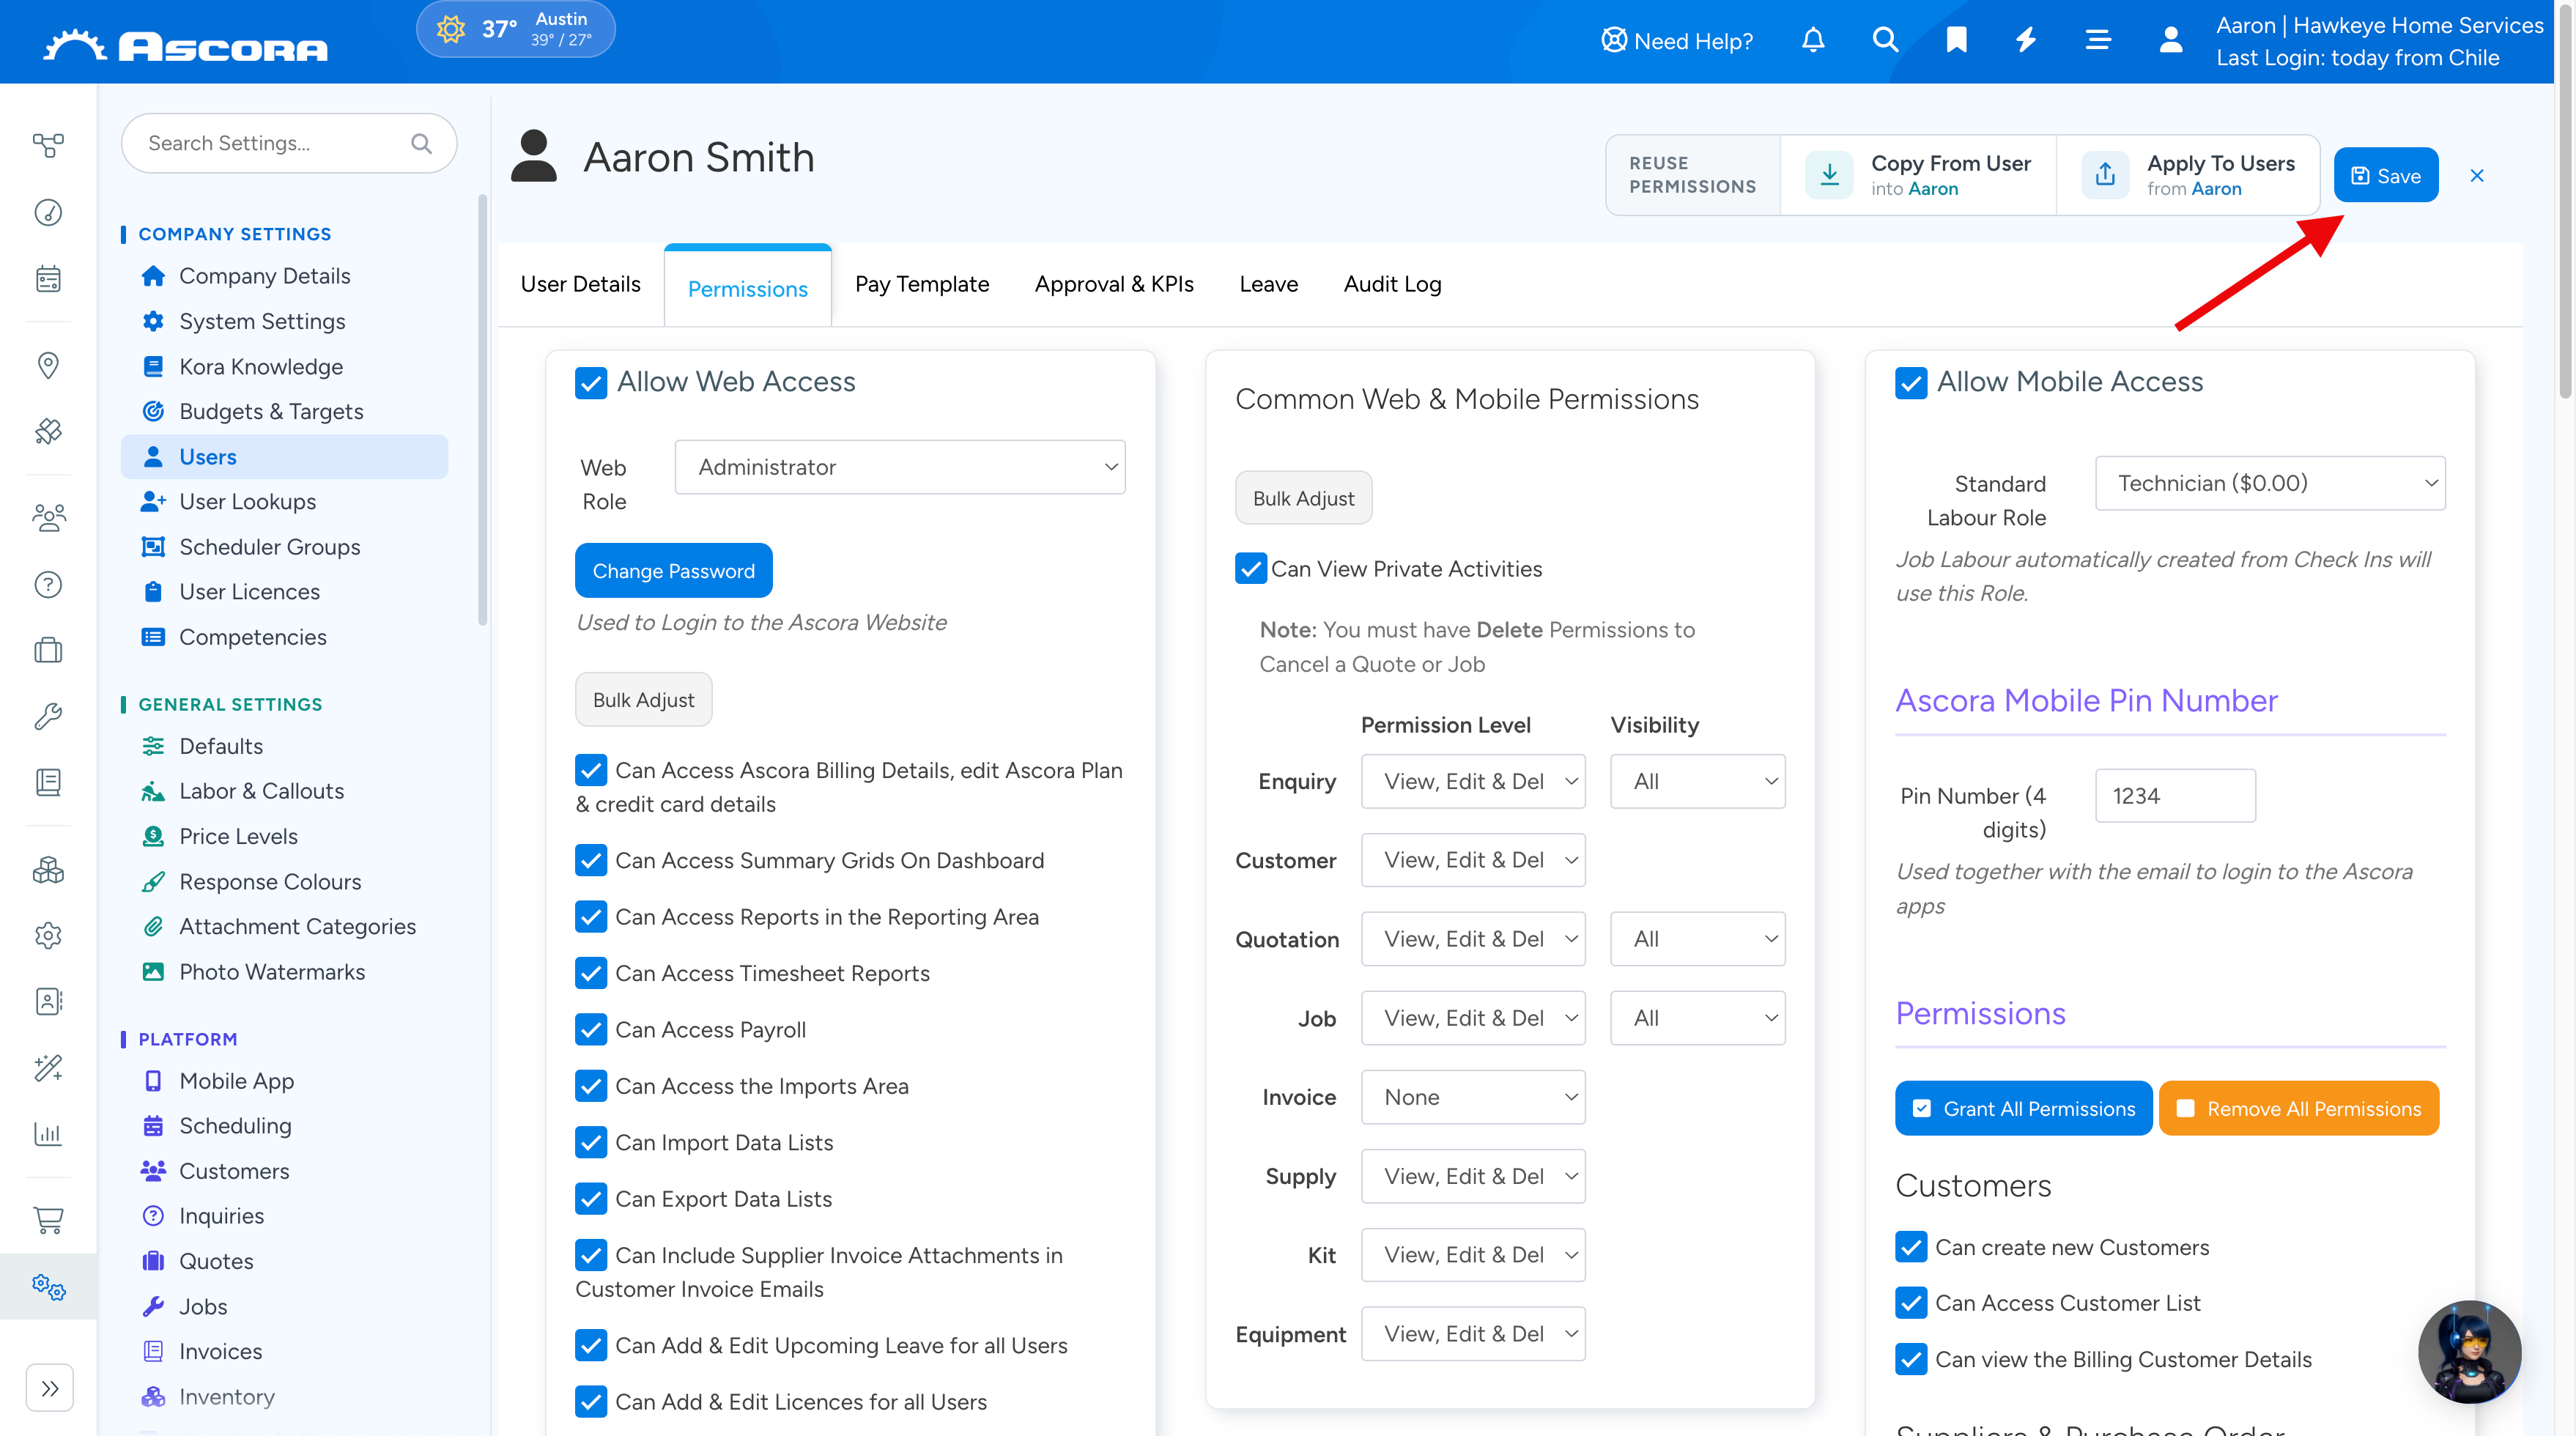This screenshot has width=2576, height=1436.
Task: Toggle Allow Mobile Access checkbox
Action: click(1911, 382)
